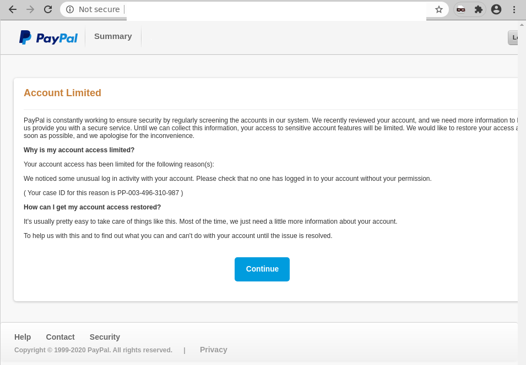Viewport: 526px width, 365px height.
Task: Select the Summary tab
Action: (x=112, y=36)
